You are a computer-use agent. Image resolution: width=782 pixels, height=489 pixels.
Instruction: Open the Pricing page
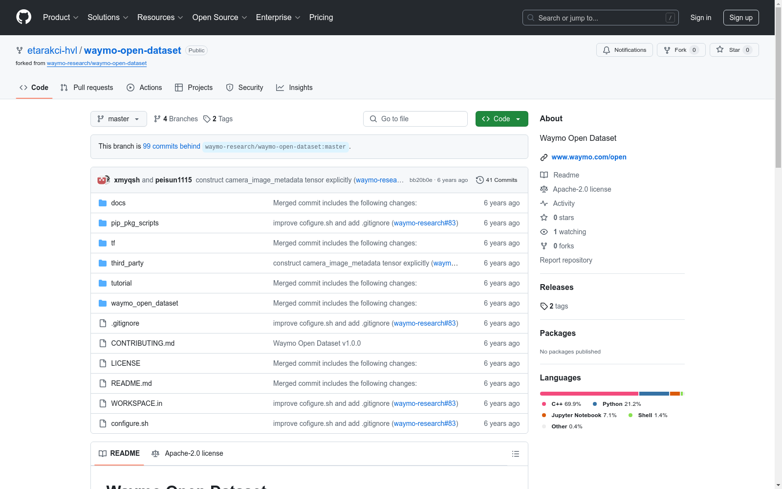point(321,18)
